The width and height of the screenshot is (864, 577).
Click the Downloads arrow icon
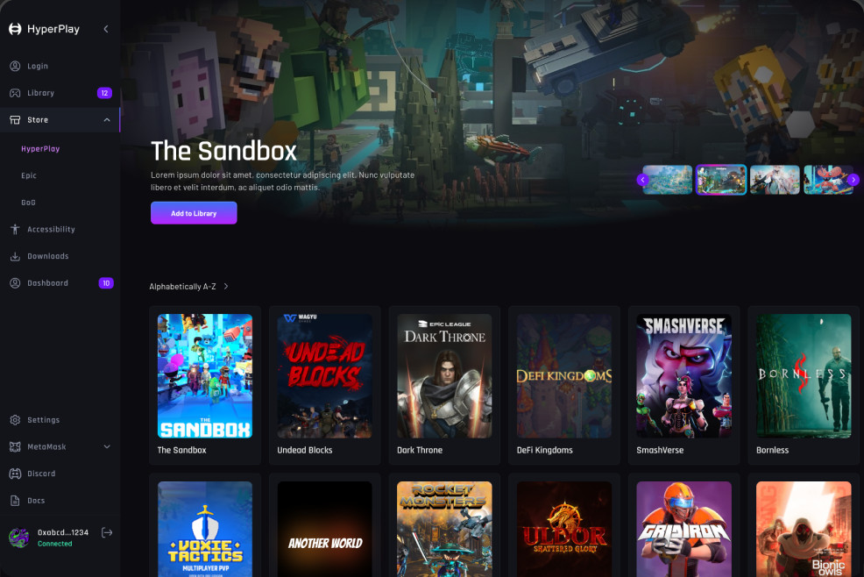tap(15, 257)
